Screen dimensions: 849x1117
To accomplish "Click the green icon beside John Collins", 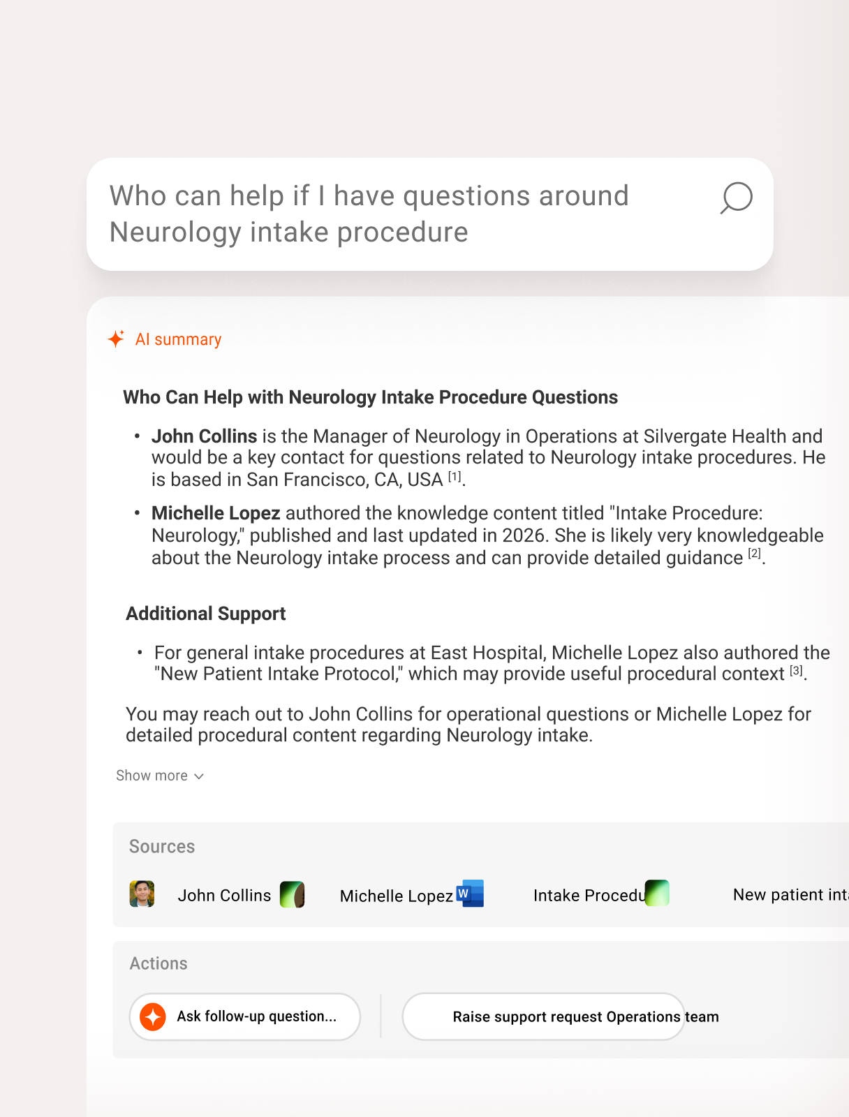I will click(292, 894).
